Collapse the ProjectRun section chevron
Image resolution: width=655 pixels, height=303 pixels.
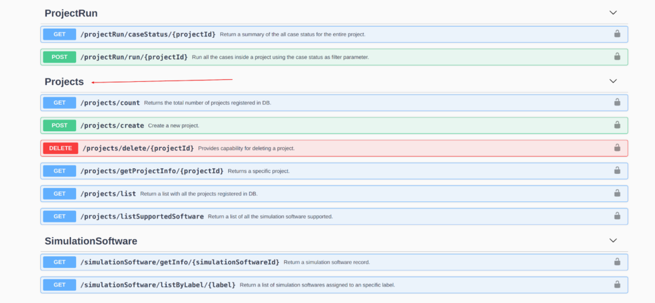(613, 13)
